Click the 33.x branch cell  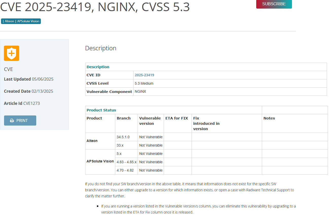[x=126, y=145]
